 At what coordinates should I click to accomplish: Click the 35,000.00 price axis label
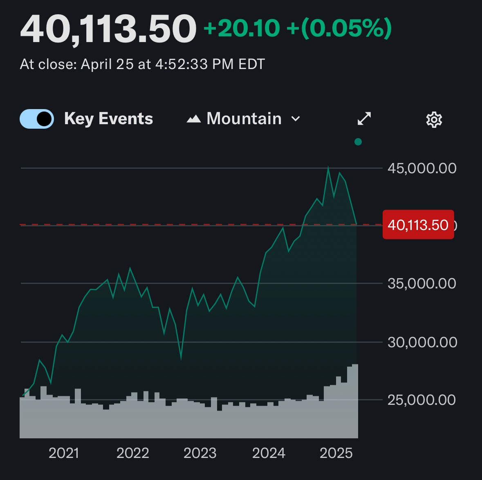click(422, 284)
